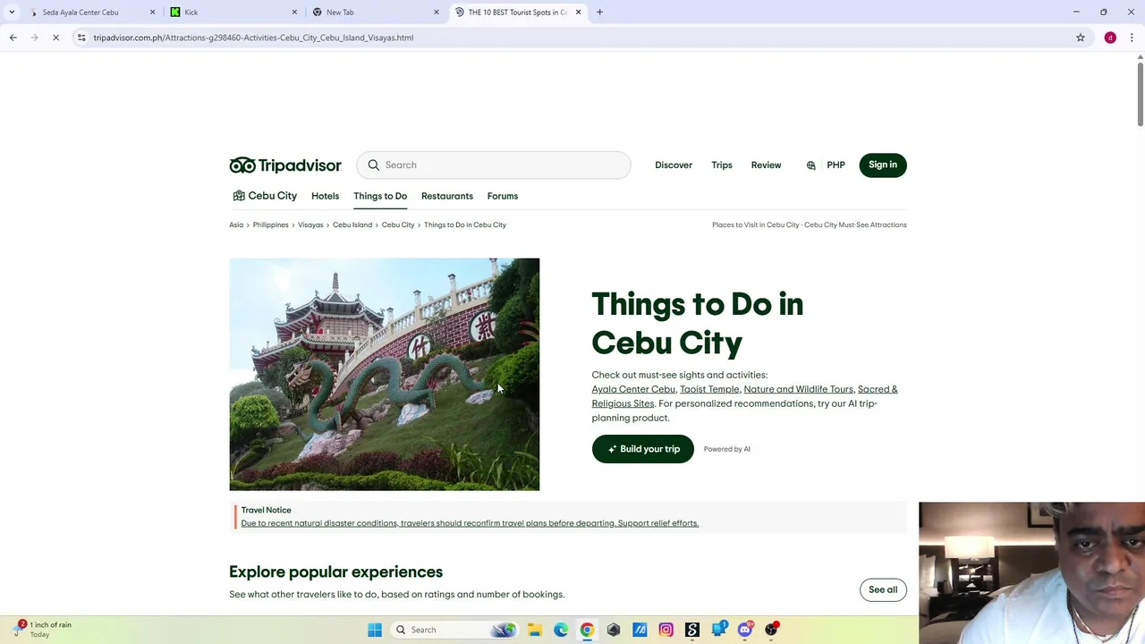1145x644 pixels.
Task: Open the Trips menu
Action: pyautogui.click(x=722, y=165)
